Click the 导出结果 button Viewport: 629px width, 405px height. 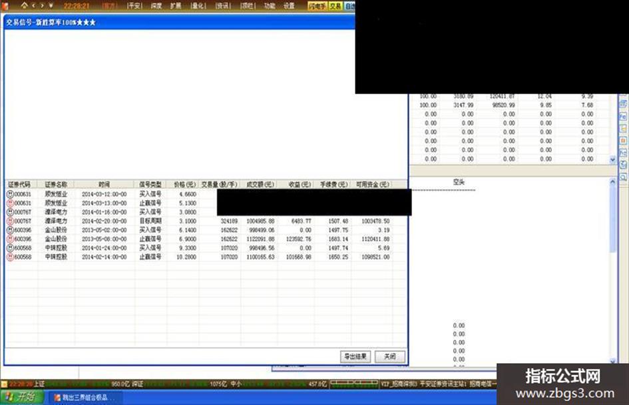355,356
